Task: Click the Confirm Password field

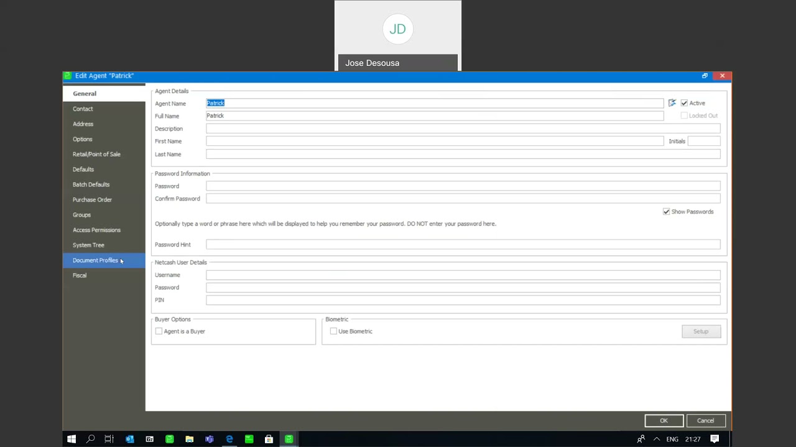Action: pyautogui.click(x=463, y=199)
